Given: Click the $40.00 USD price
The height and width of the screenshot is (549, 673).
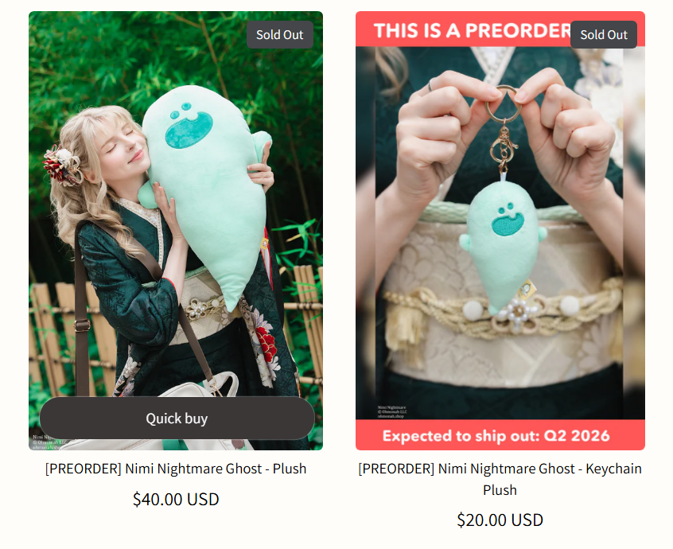Looking at the screenshot, I should (x=176, y=499).
